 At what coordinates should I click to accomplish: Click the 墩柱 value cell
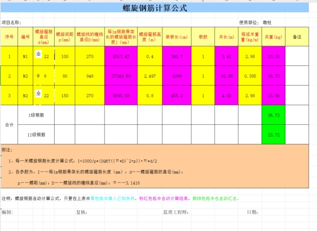267,23
